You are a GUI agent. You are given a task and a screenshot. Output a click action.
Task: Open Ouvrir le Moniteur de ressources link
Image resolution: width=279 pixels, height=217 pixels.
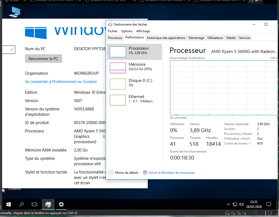(x=172, y=173)
